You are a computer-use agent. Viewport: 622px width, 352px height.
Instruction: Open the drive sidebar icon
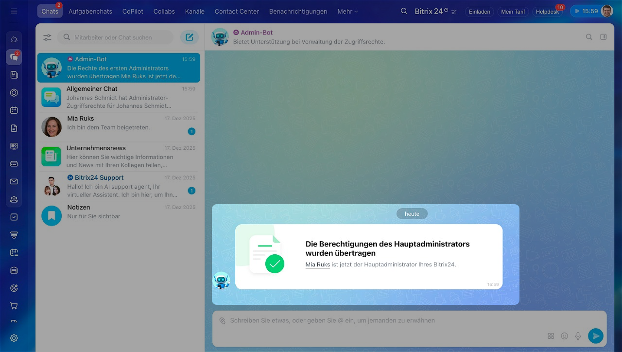click(x=14, y=164)
